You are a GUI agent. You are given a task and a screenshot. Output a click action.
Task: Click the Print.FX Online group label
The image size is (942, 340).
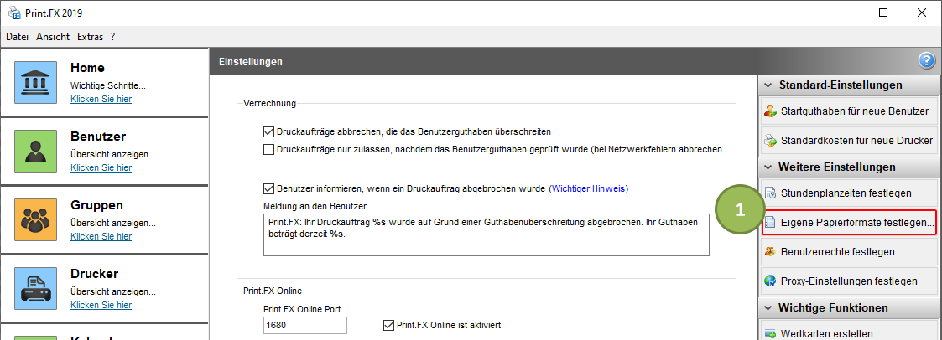point(273,291)
